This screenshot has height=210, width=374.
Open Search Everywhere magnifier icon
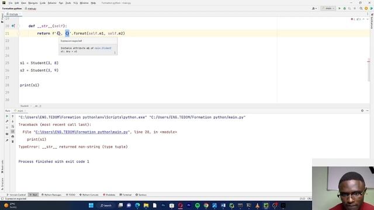click(361, 8)
